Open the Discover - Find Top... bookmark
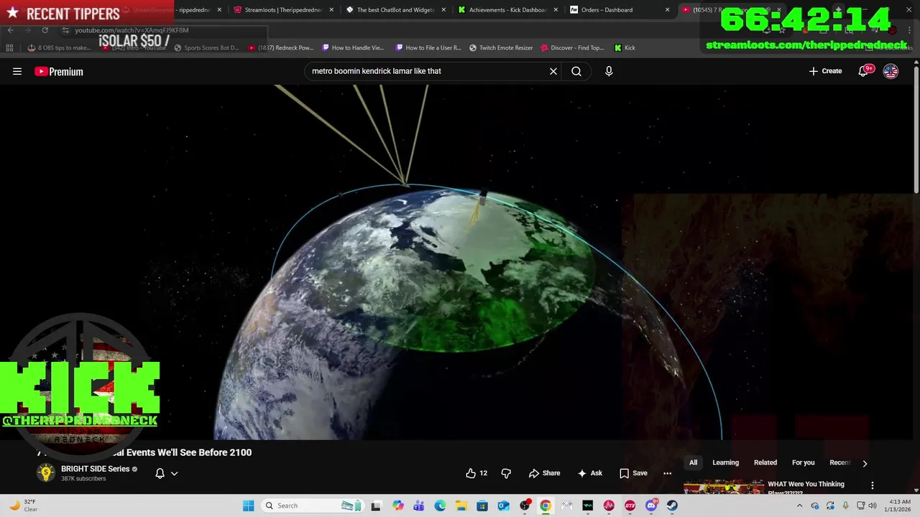The width and height of the screenshot is (920, 517). (573, 48)
